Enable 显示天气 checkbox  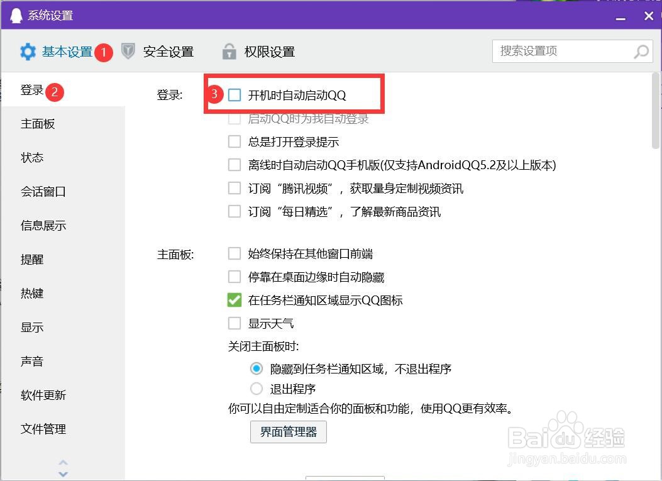tap(234, 323)
